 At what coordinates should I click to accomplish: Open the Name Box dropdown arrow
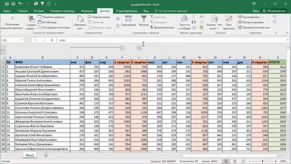22,40
